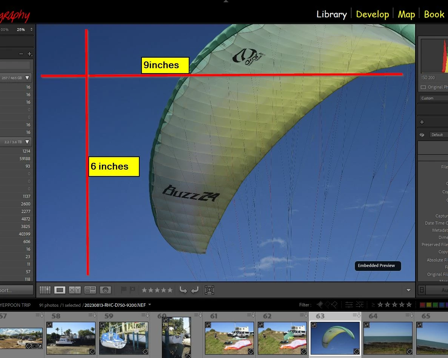Open Survey view icon
448x358 pixels.
90,290
